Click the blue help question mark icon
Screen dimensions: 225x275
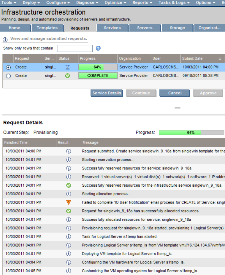tap(98, 48)
